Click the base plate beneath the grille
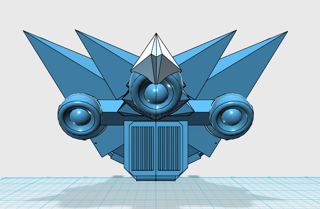320x209 pixels. coord(156,178)
